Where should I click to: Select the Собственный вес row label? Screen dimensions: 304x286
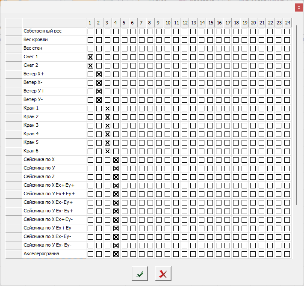pos(54,31)
